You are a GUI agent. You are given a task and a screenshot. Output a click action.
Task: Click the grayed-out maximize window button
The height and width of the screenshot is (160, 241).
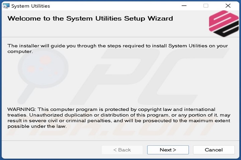coord(206,6)
